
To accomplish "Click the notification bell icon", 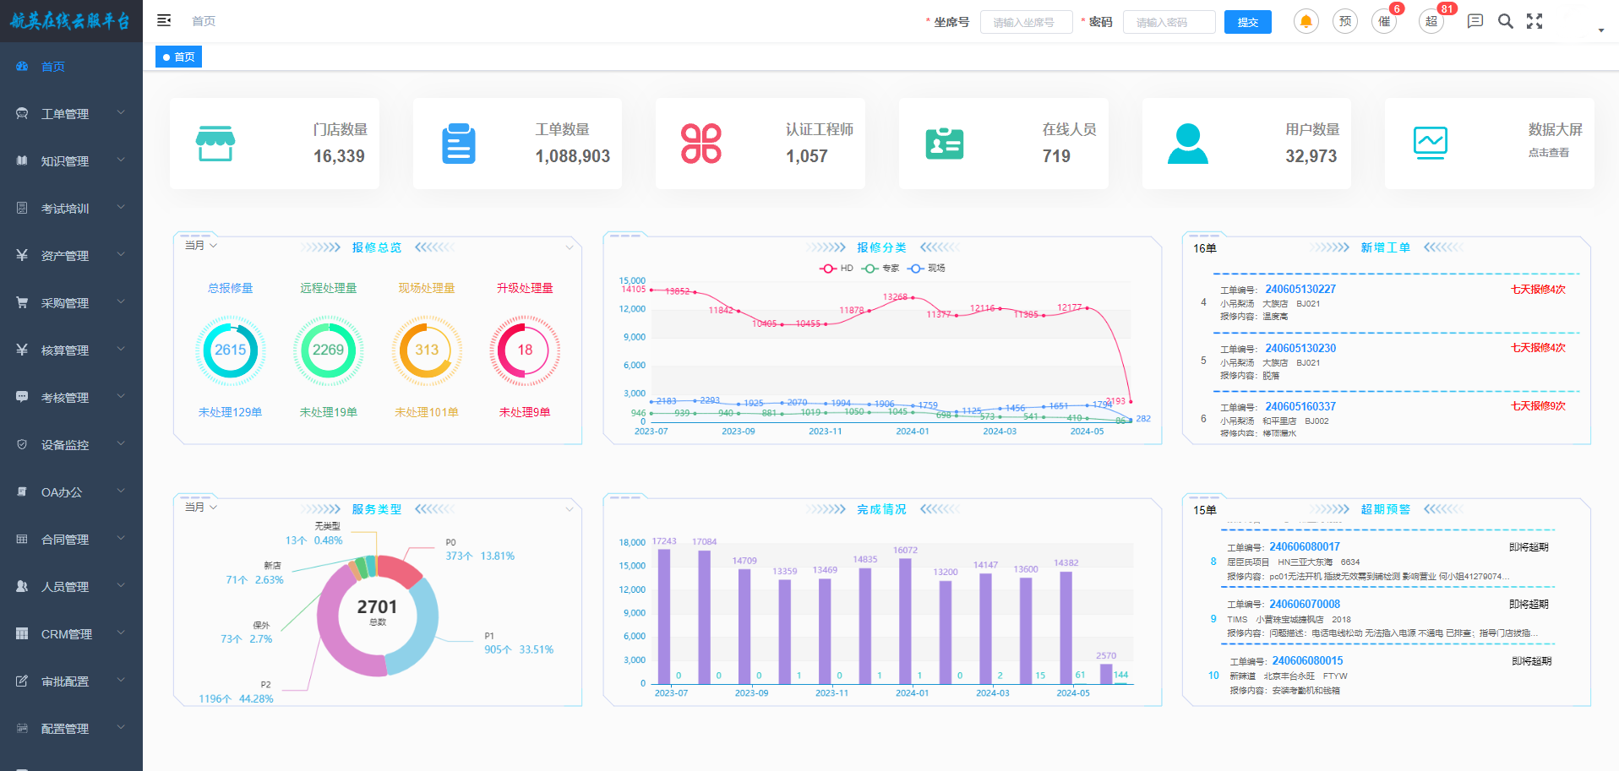I will click(1306, 22).
